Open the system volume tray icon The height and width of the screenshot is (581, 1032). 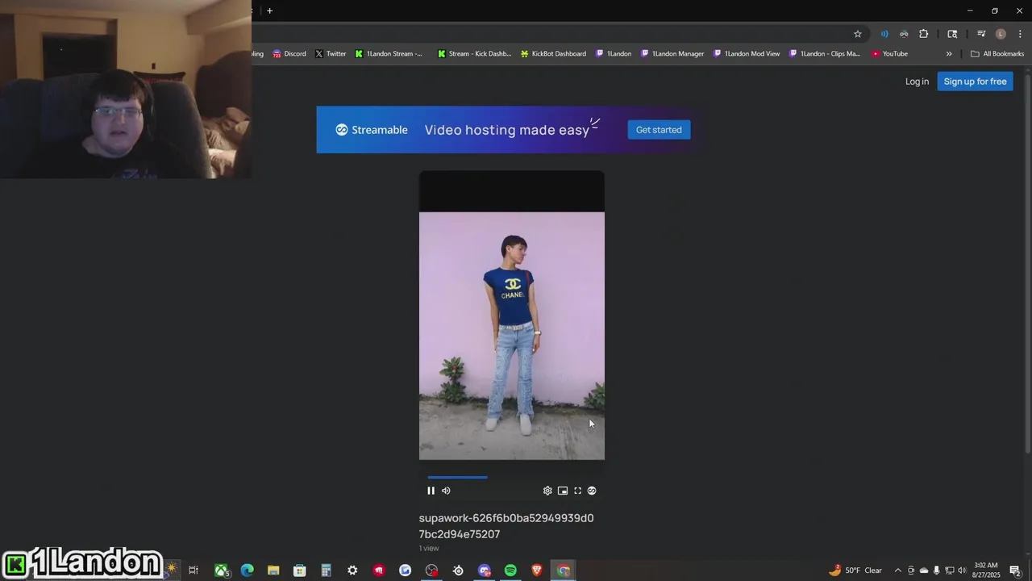[x=962, y=571]
